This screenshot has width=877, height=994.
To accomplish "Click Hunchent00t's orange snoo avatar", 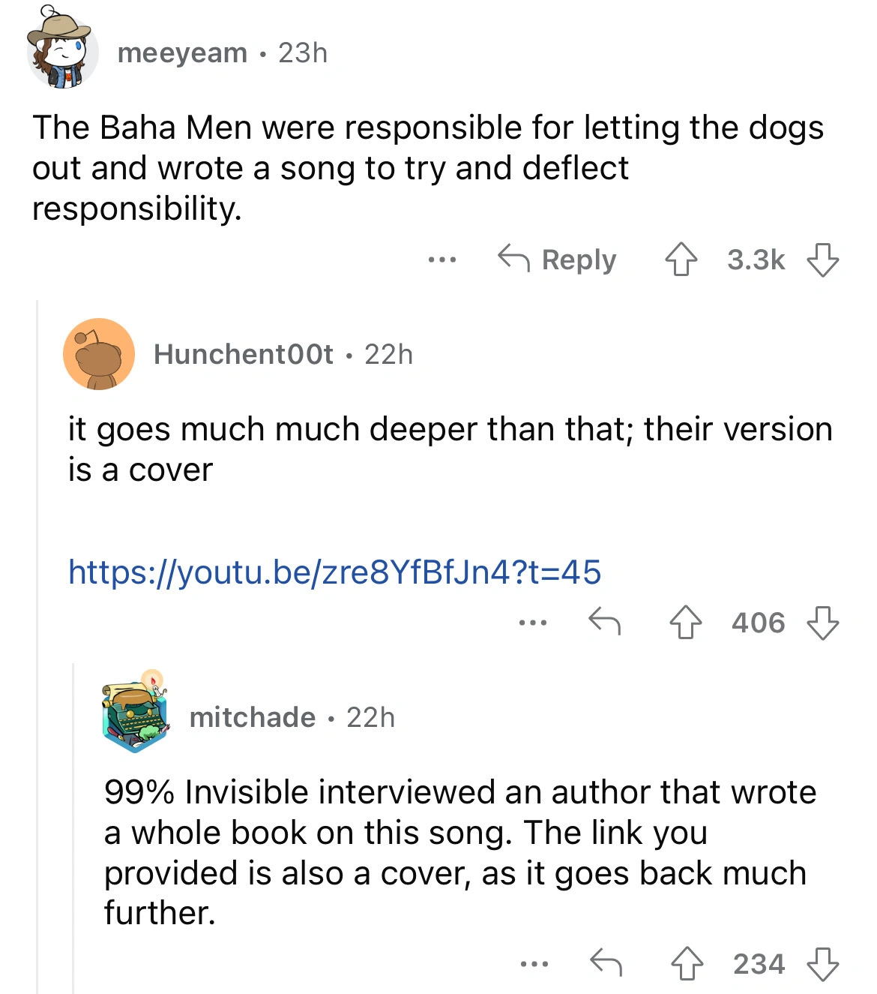I will click(99, 354).
